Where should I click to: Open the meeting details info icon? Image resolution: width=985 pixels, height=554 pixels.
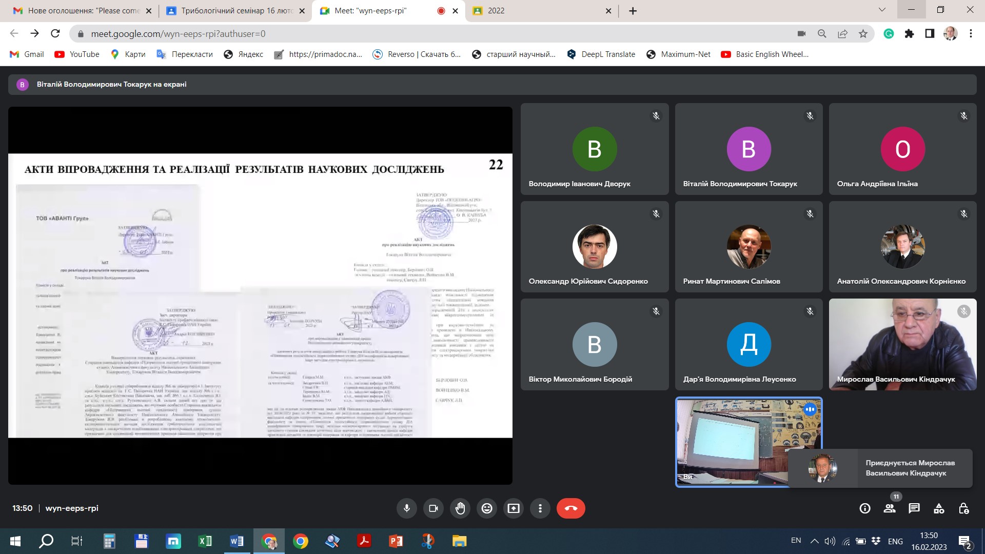[x=865, y=508]
